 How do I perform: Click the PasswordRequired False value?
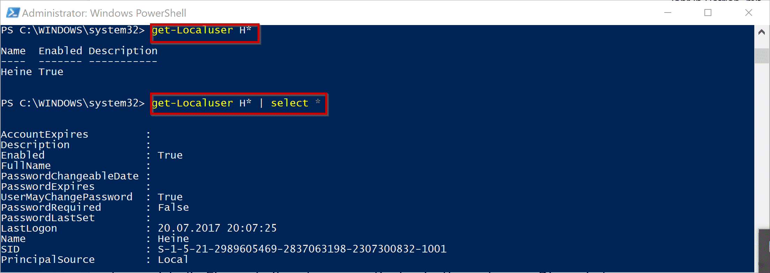(173, 208)
